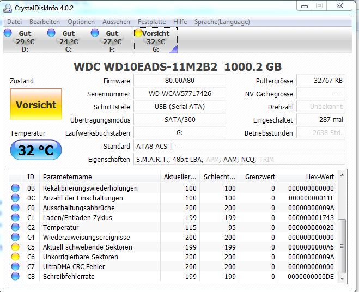Open the Optionen menu

81,22
